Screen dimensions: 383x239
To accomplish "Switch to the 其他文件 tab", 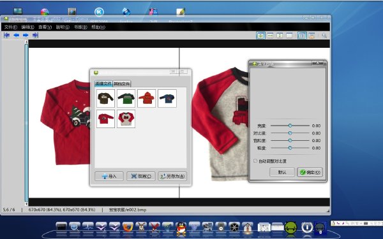I will click(122, 83).
